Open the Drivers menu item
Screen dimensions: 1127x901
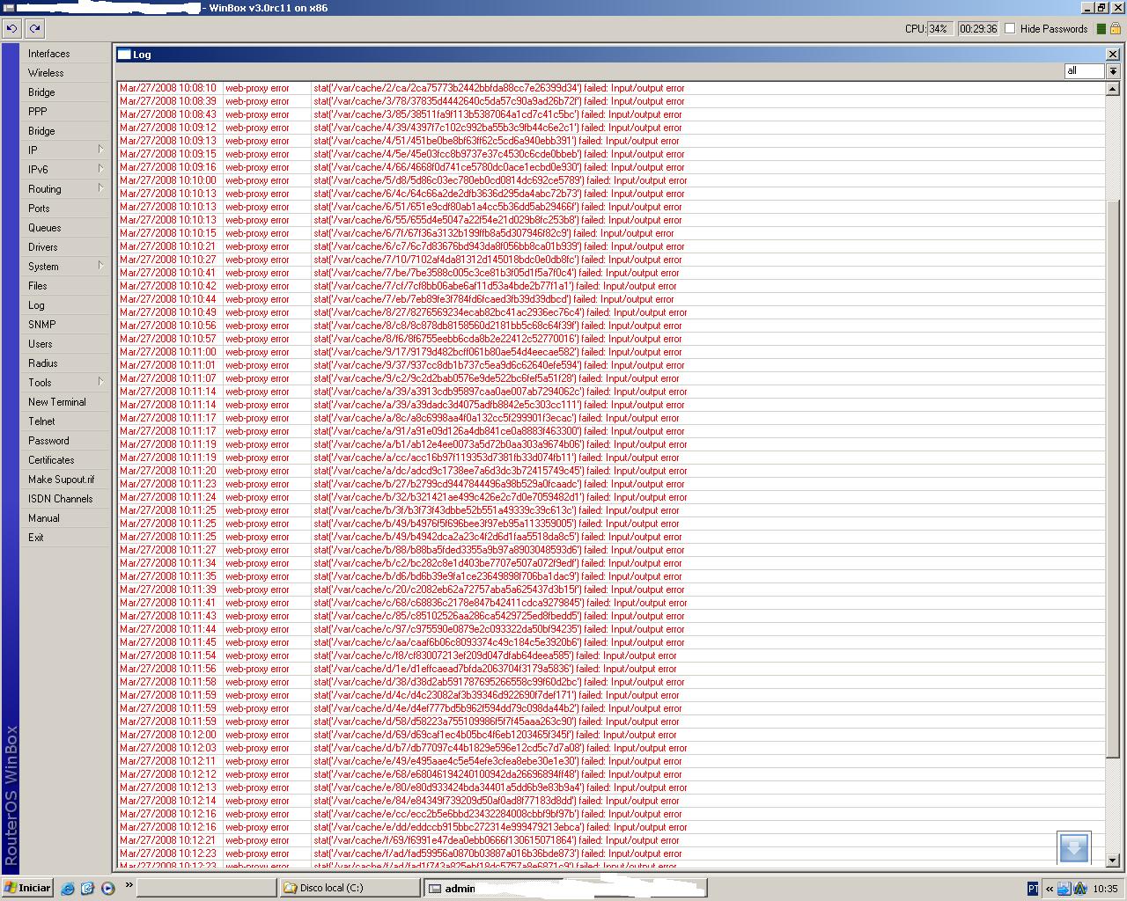point(66,247)
